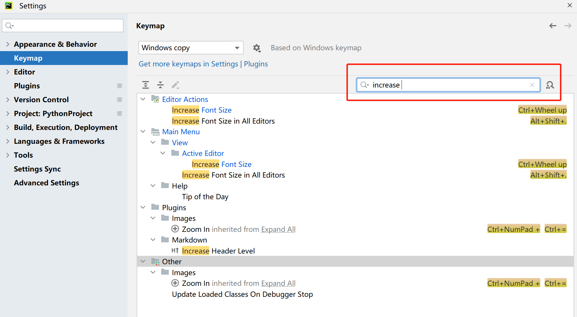Expand all nodes in the keymap tree
The image size is (577, 317).
click(x=145, y=85)
